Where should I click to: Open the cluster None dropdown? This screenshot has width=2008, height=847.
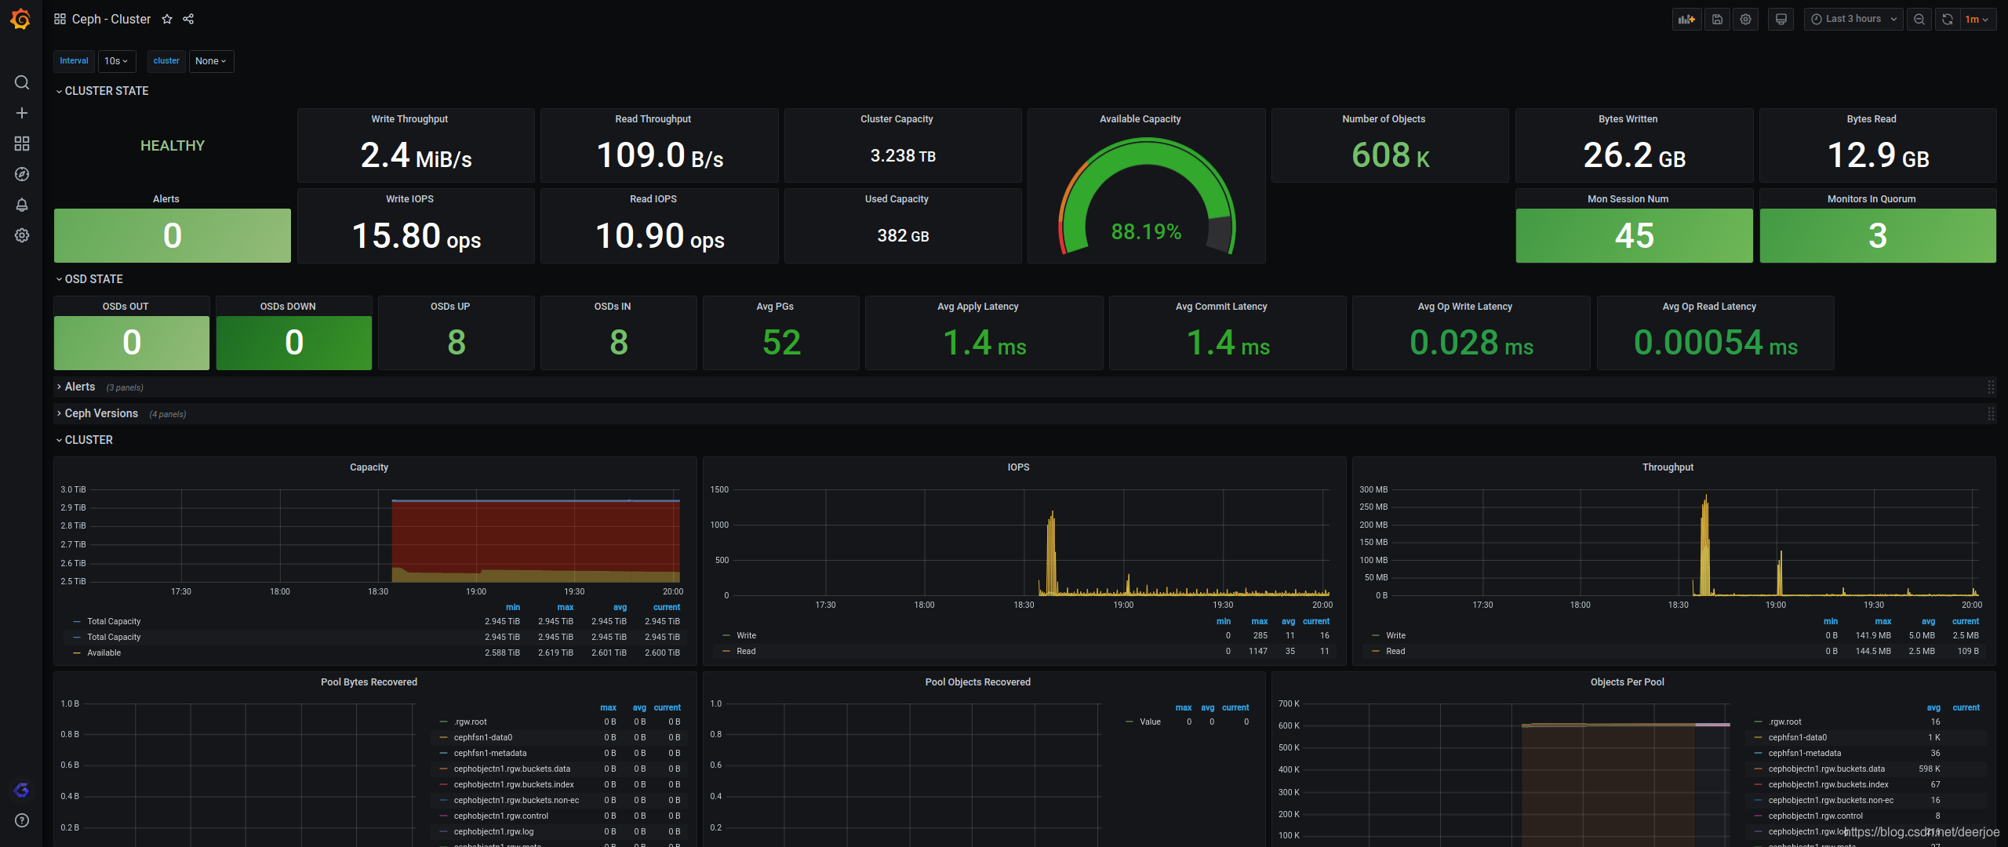(211, 61)
